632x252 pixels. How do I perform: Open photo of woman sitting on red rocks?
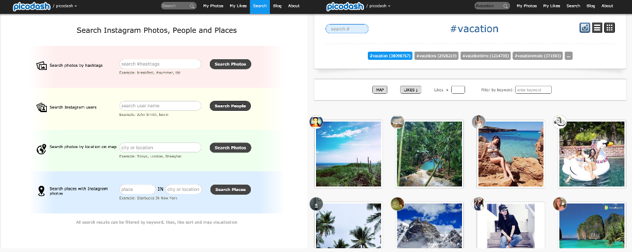(x=511, y=154)
